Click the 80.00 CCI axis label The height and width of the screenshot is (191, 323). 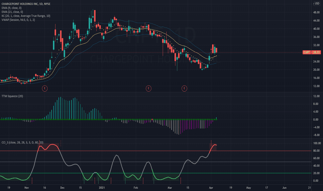click(316, 151)
